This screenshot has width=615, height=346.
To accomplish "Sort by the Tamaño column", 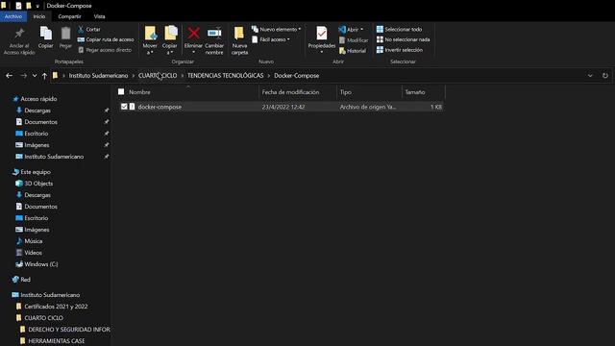I will coord(415,92).
